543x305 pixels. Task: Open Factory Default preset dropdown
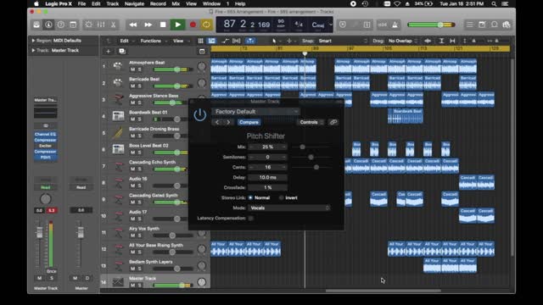pos(255,112)
